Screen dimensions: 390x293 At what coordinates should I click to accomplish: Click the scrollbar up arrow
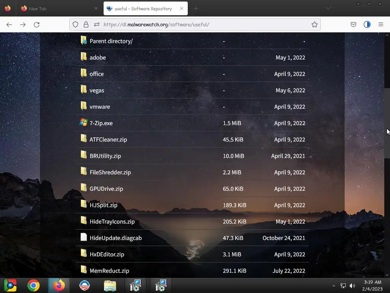click(x=387, y=35)
